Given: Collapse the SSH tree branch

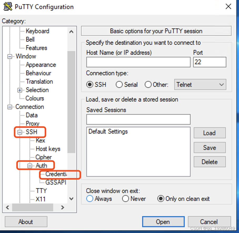Looking at the screenshot, I should click(x=20, y=132).
